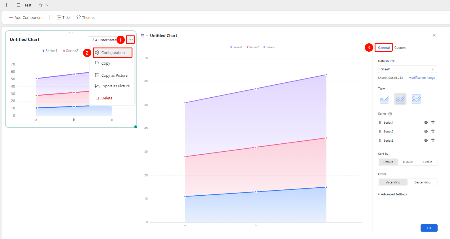Click the Series1 drag handle in panel
This screenshot has width=450, height=239.
pyautogui.click(x=380, y=122)
